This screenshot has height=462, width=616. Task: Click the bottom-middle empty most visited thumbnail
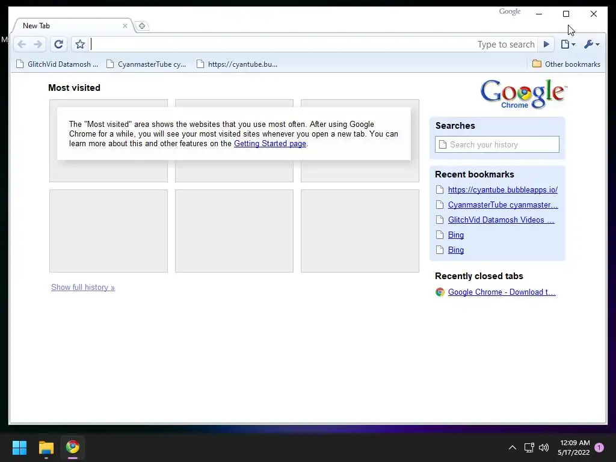click(234, 231)
